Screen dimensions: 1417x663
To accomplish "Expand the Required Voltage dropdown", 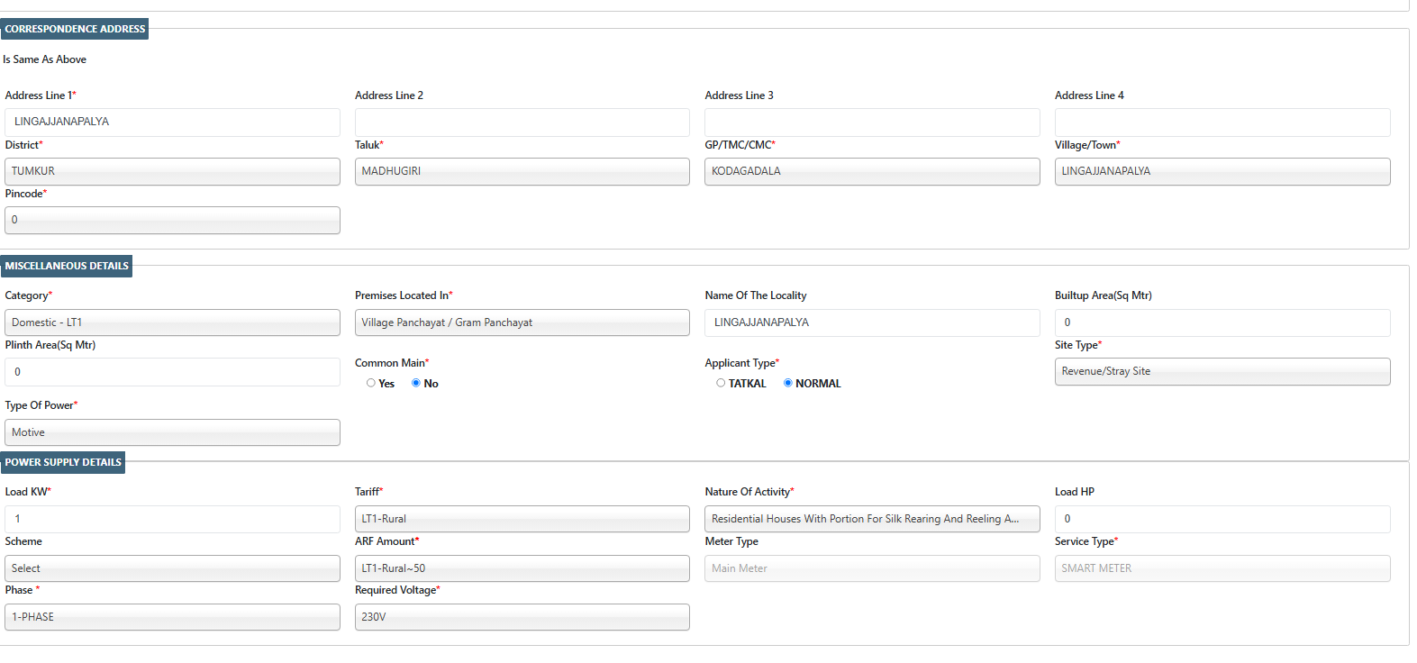I will tap(522, 617).
